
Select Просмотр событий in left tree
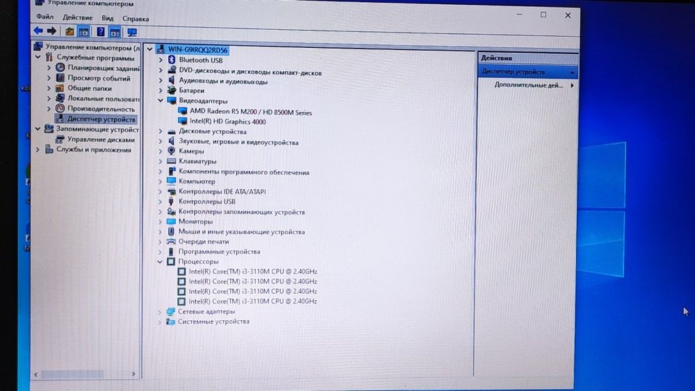99,78
